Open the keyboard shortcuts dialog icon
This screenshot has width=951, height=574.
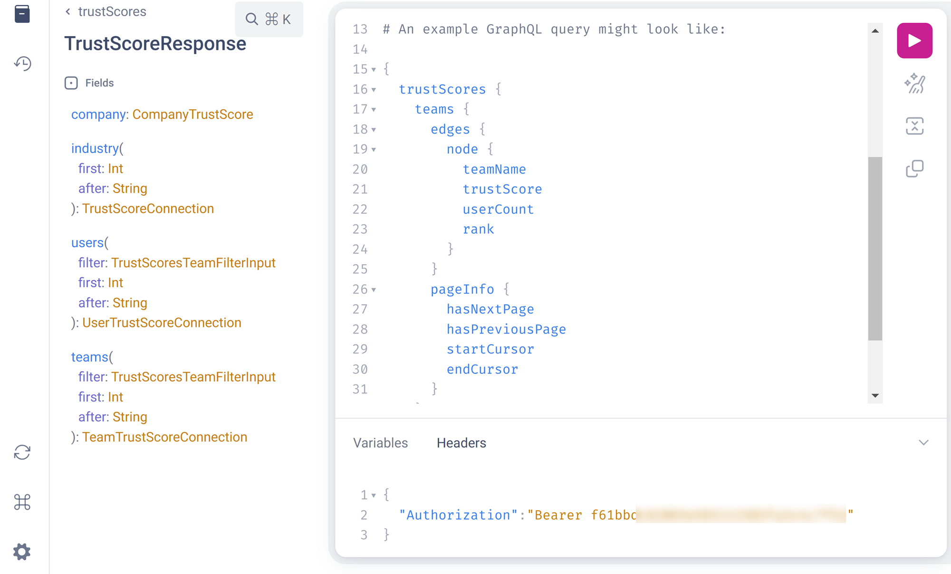click(x=22, y=502)
